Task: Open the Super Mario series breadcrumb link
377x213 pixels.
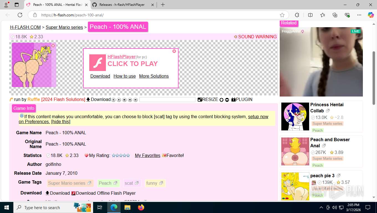Action: (x=64, y=27)
